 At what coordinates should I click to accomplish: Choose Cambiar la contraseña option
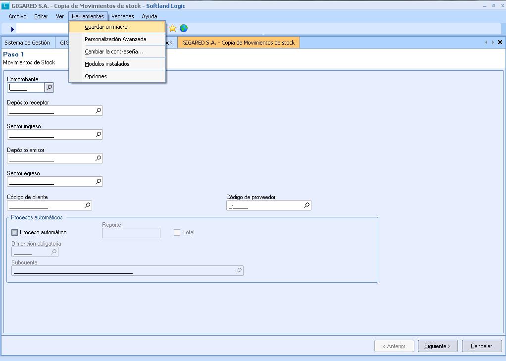click(x=114, y=52)
